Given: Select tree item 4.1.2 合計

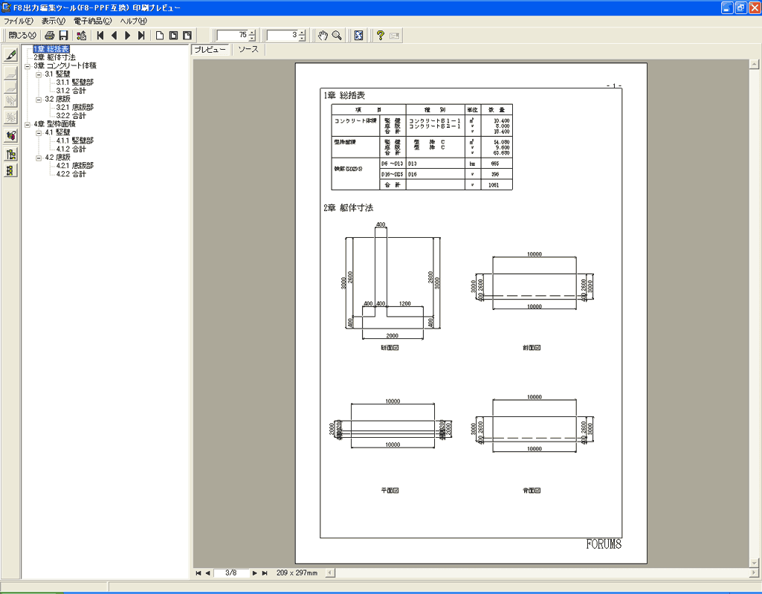Looking at the screenshot, I should [x=71, y=149].
